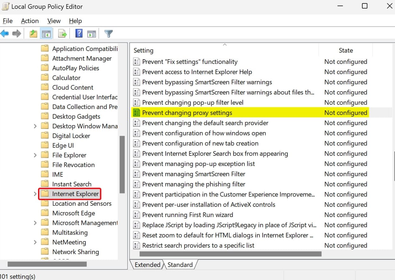
Task: Select the Desktop Gadgets folder
Action: (x=76, y=117)
